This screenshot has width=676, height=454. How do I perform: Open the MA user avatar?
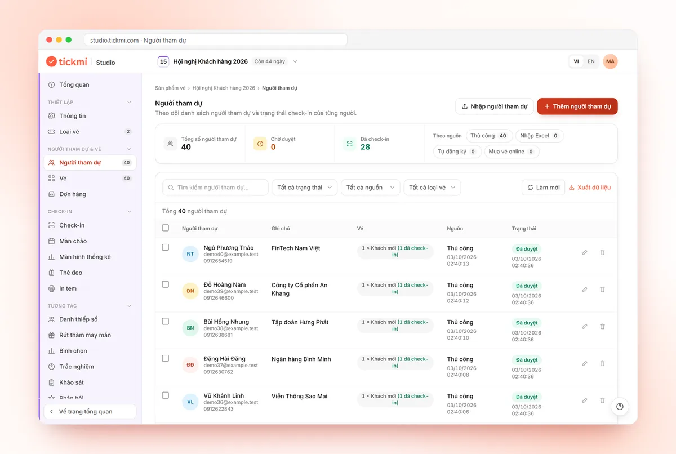point(610,61)
